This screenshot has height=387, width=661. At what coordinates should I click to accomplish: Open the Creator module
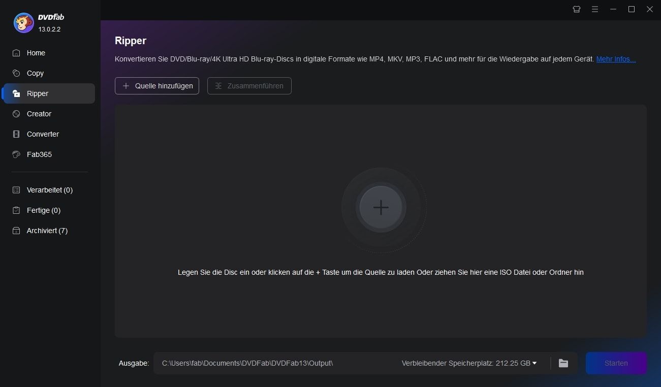click(x=49, y=114)
